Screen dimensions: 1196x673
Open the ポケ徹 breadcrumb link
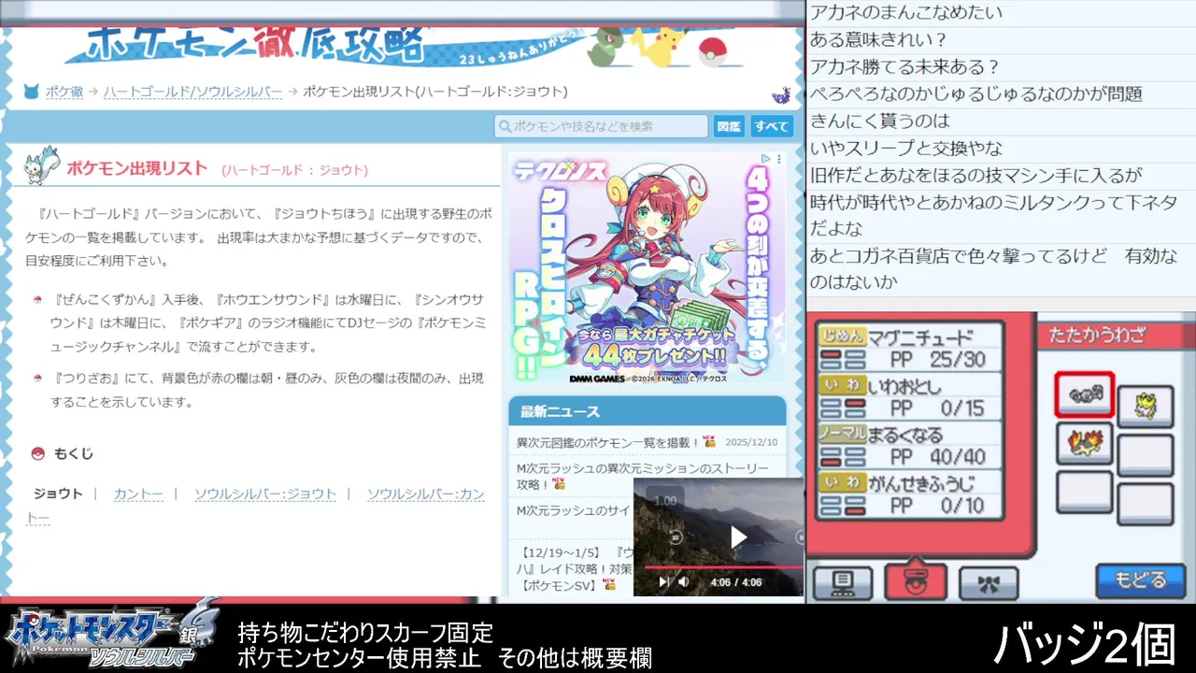[64, 92]
